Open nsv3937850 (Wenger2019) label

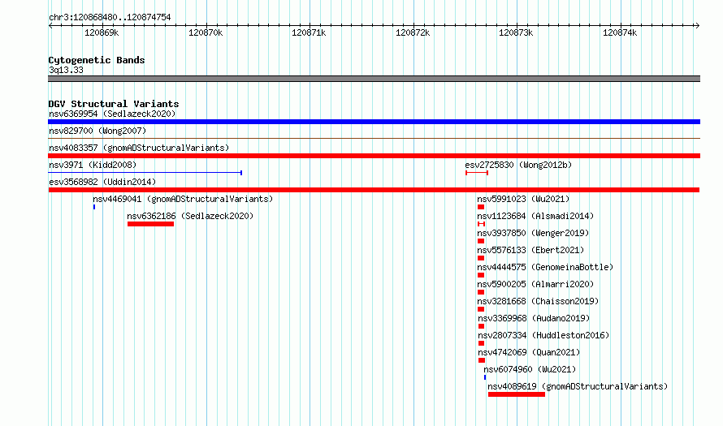[533, 233]
